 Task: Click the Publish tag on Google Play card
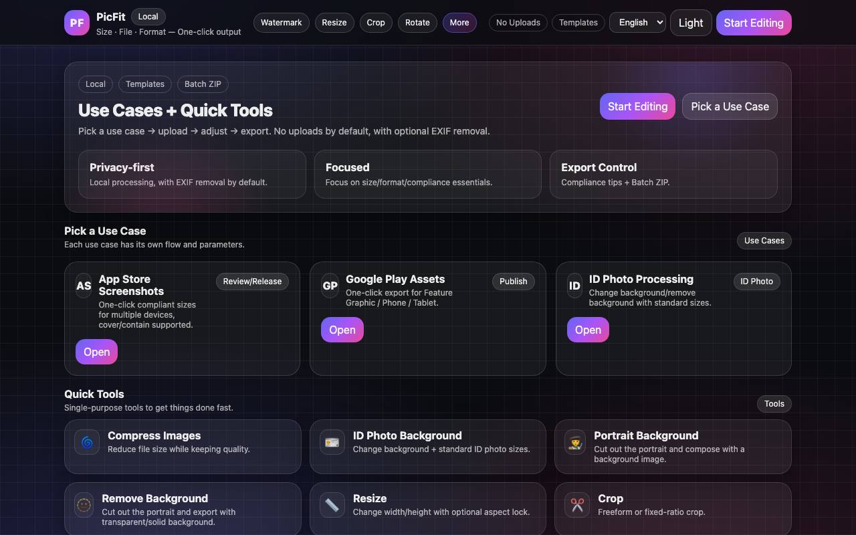[x=514, y=282]
